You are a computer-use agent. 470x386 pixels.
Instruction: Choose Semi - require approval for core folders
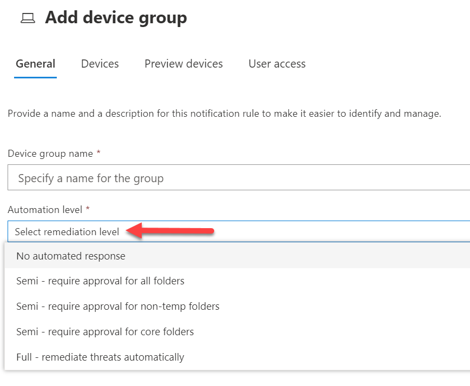coord(105,332)
